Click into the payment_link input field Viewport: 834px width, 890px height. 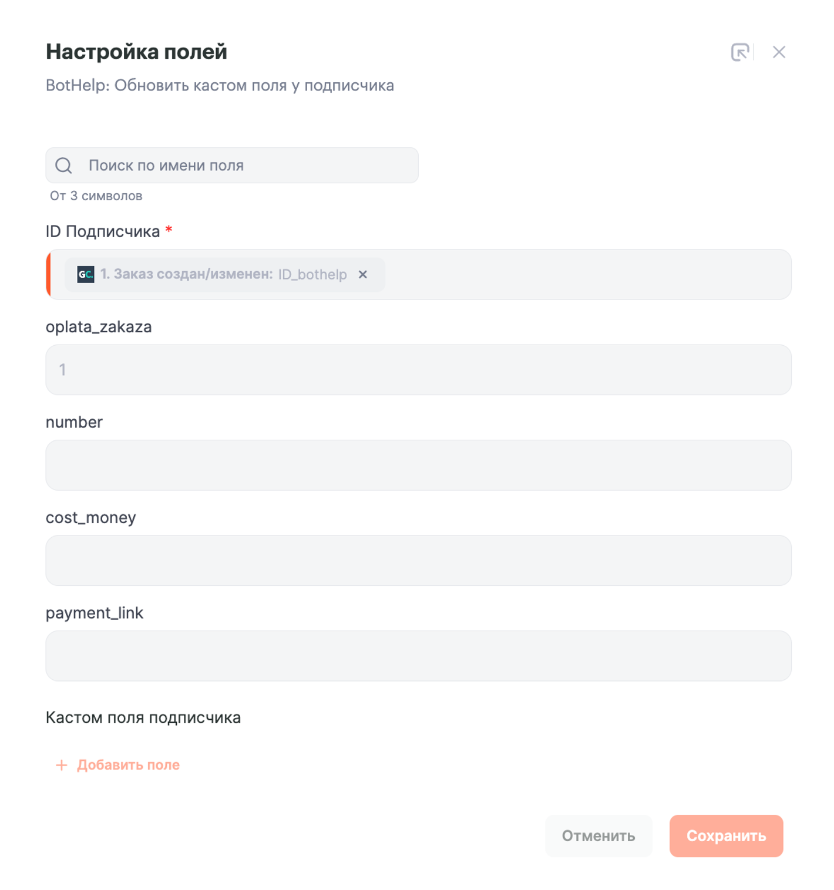(418, 656)
